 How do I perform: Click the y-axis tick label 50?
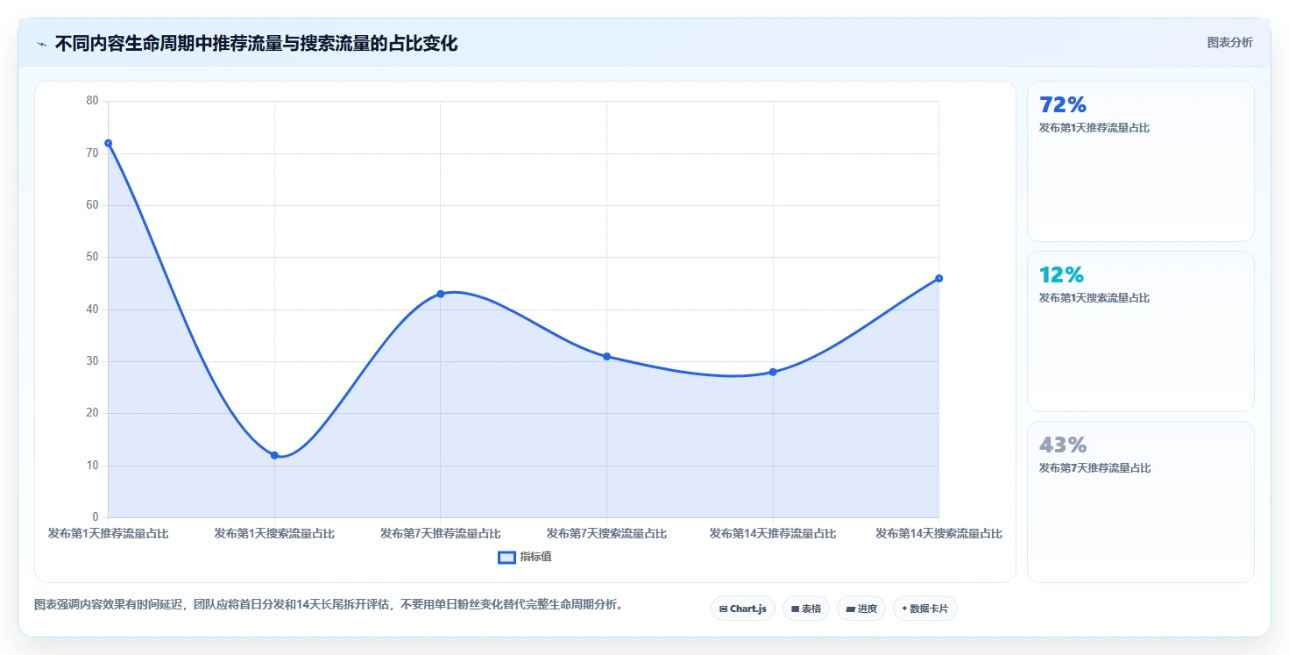[x=93, y=257]
